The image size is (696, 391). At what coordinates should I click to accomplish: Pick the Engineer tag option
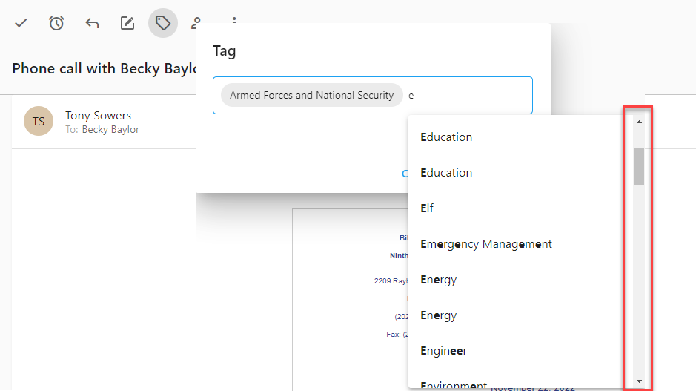[x=443, y=351]
